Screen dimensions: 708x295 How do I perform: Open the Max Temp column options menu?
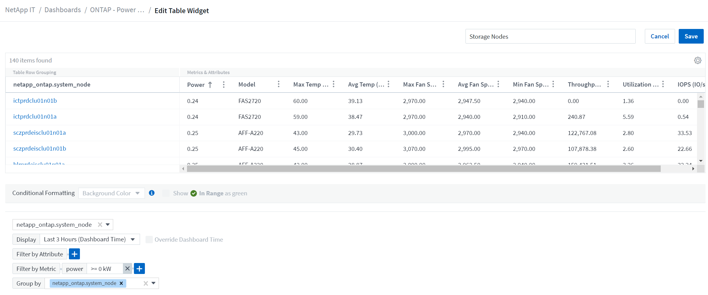333,84
